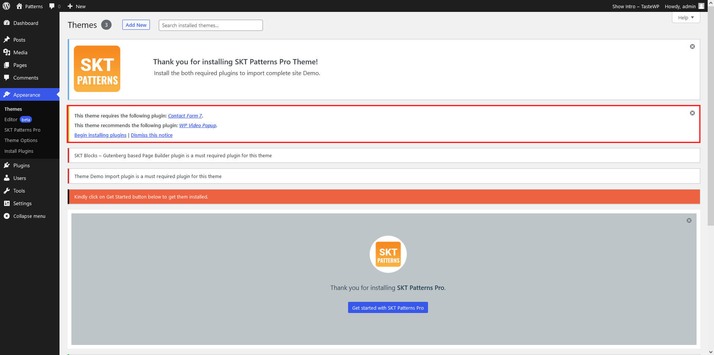Open Theme Options submenu item
714x355 pixels.
(21, 140)
